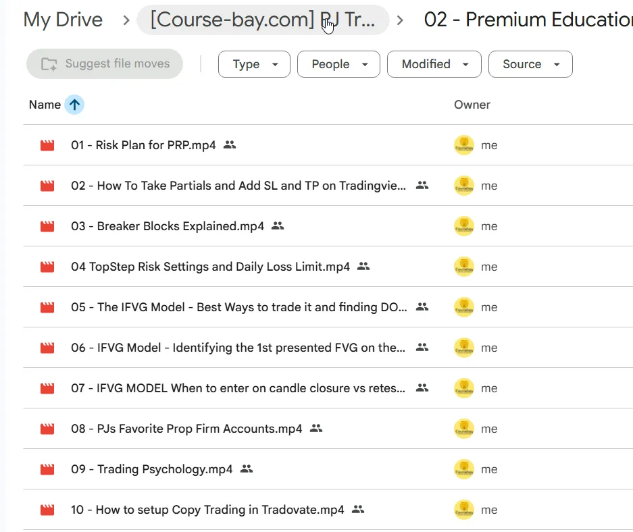Click shared icon beside 01 - Risk Plan

click(x=230, y=144)
